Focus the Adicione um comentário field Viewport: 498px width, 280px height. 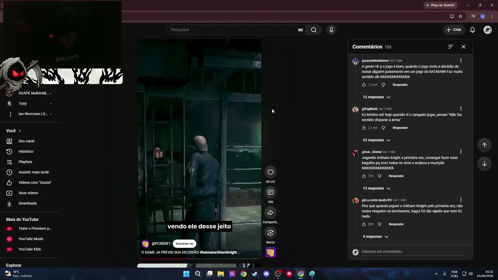click(413, 252)
